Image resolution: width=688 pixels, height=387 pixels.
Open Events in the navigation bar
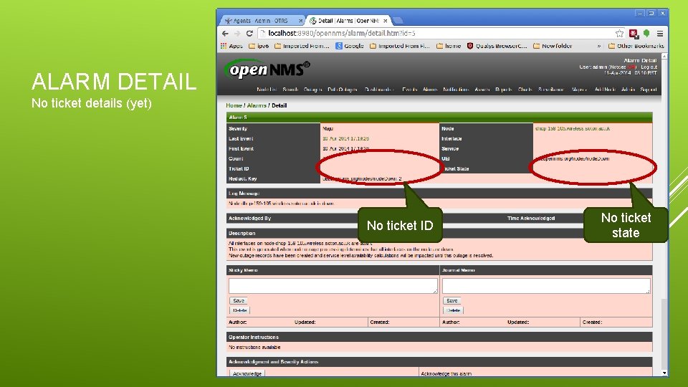click(410, 90)
